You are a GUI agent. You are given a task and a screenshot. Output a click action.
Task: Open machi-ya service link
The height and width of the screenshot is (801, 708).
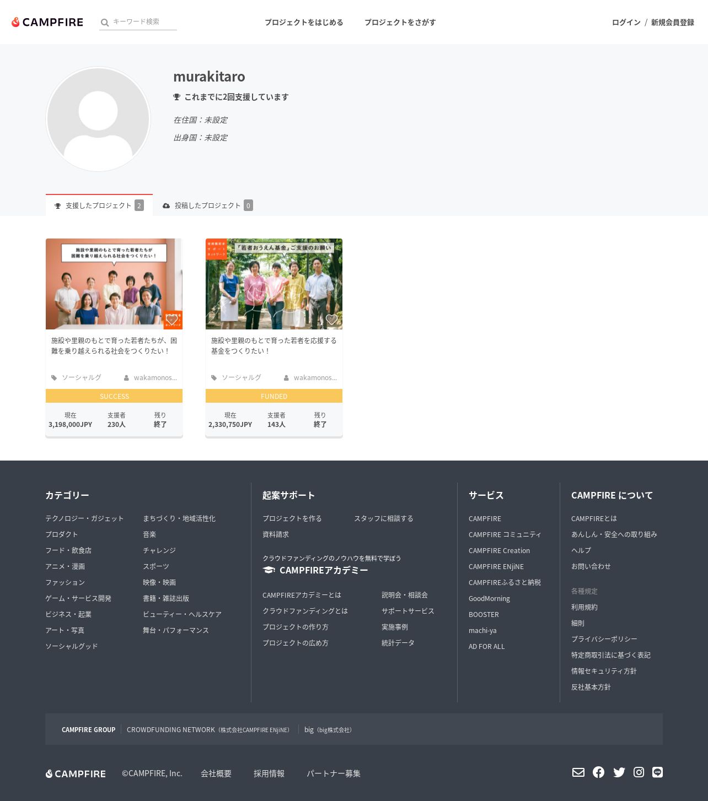482,630
